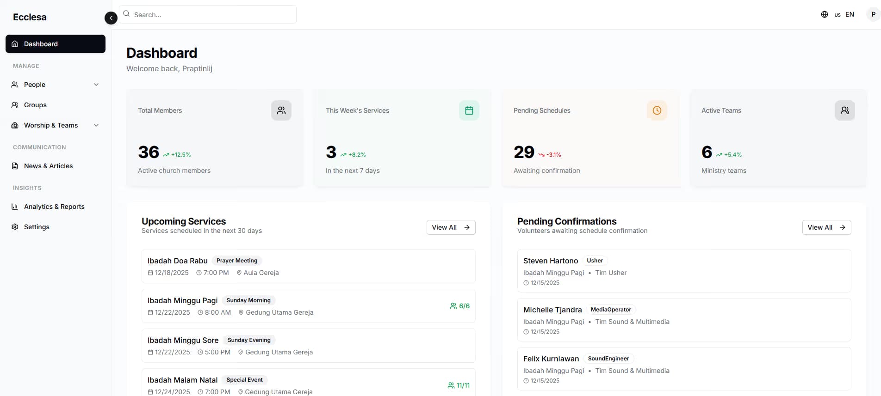Viewport: 881px width, 396px height.
Task: Click the Total Members people icon
Action: (x=281, y=110)
